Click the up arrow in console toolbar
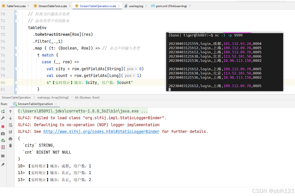The width and height of the screenshot is (295, 196). 11,112
